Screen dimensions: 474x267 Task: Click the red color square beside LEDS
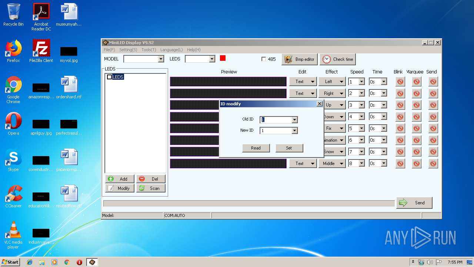click(x=223, y=58)
